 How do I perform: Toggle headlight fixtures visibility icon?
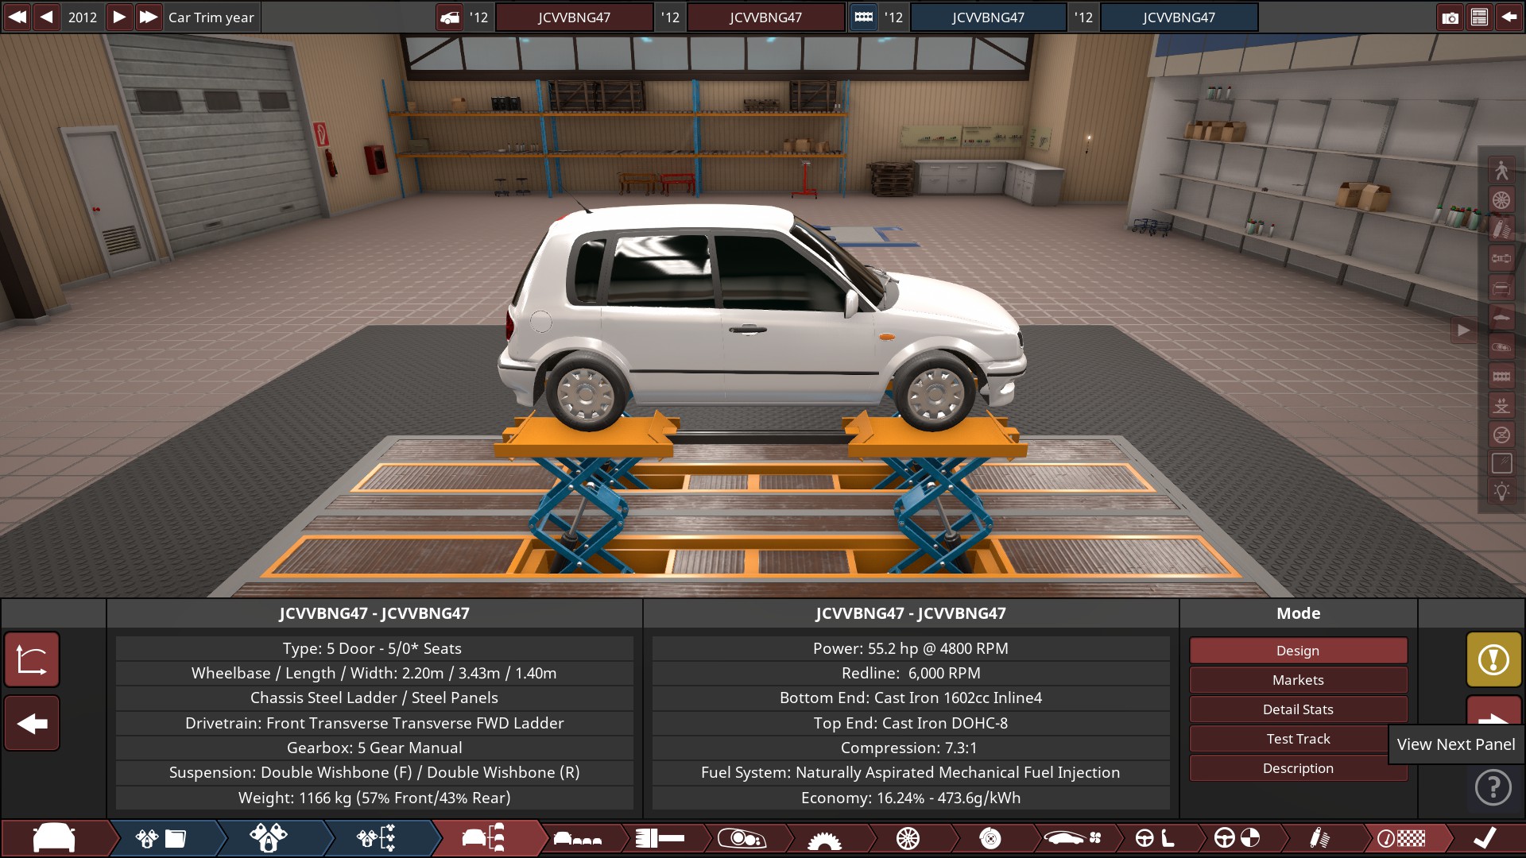click(x=1501, y=346)
